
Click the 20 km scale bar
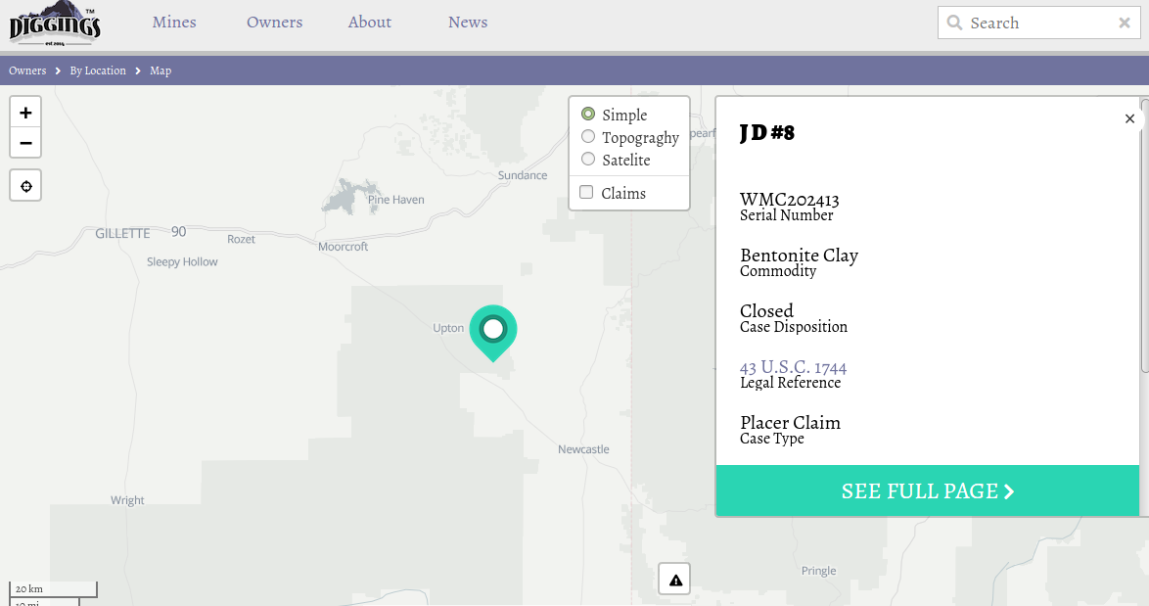click(53, 589)
